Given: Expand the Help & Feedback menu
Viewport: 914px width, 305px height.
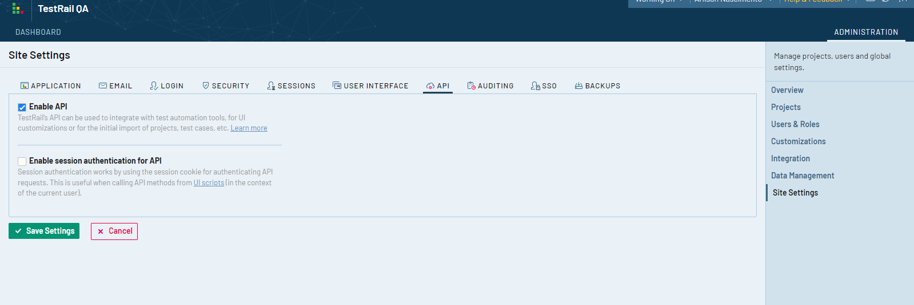Looking at the screenshot, I should pos(817,2).
